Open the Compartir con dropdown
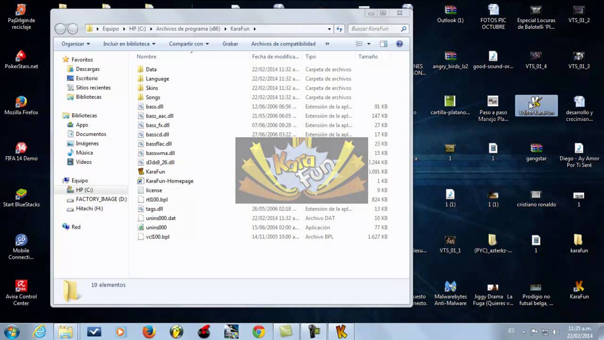The height and width of the screenshot is (340, 604). coord(189,44)
